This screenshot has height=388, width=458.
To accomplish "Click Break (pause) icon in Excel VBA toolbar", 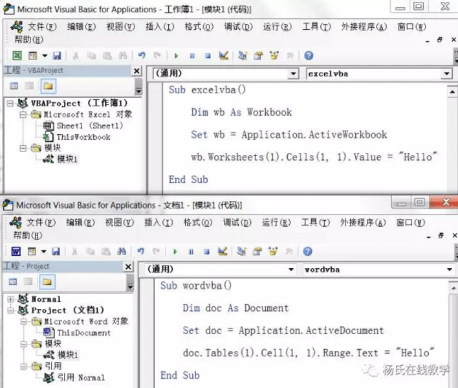I will coord(192,56).
